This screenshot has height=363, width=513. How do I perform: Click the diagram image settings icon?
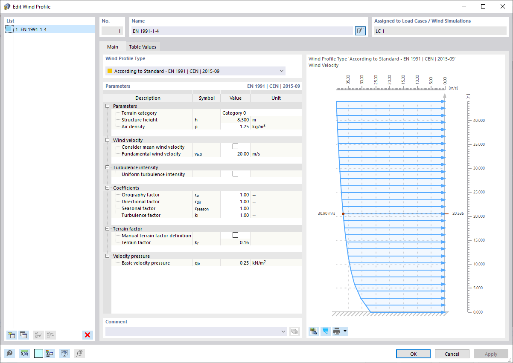point(314,331)
